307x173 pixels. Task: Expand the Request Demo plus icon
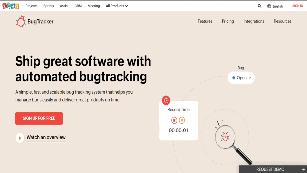tap(303, 170)
